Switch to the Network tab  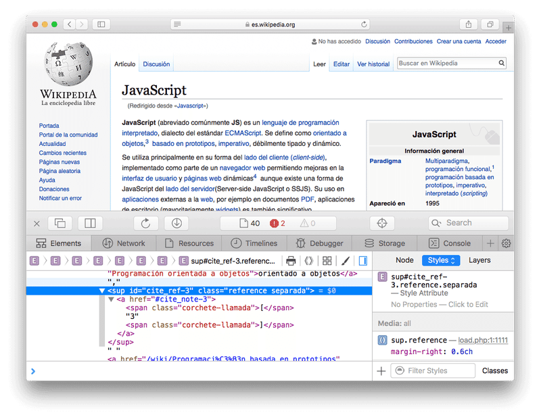[124, 243]
